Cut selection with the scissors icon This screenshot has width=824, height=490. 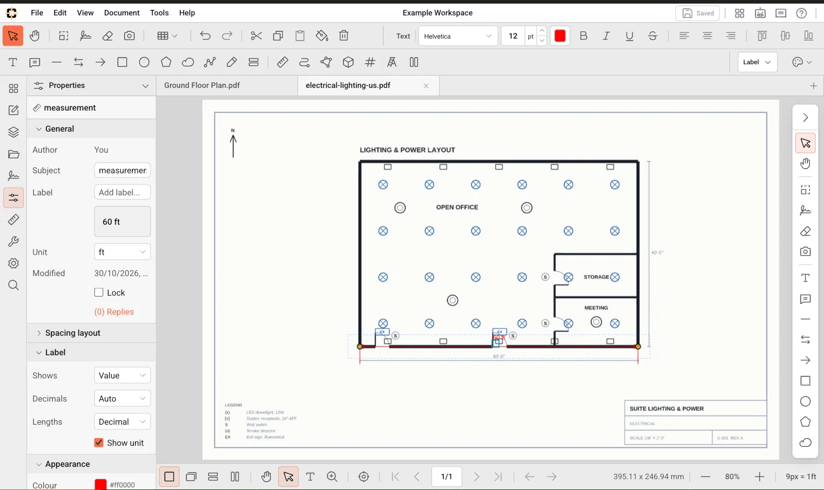(256, 35)
